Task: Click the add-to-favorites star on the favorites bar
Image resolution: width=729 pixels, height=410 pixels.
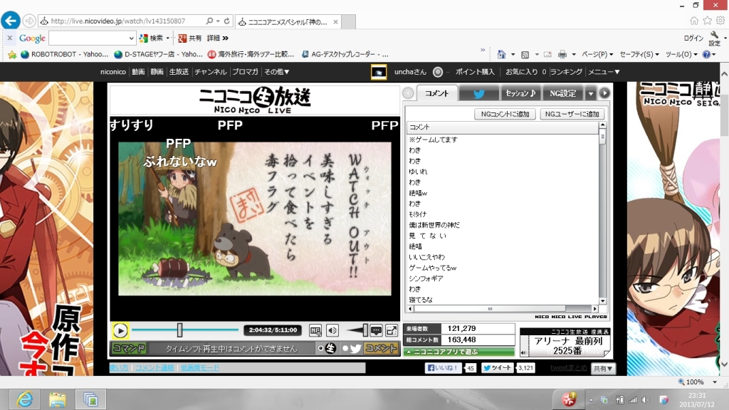Action: [12, 54]
